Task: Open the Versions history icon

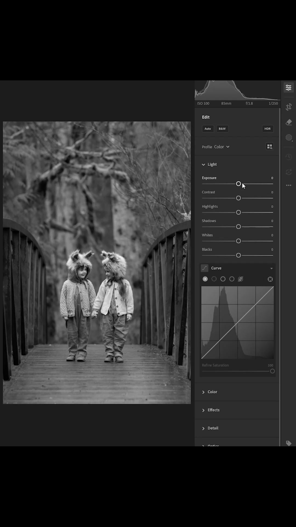Action: tap(289, 157)
